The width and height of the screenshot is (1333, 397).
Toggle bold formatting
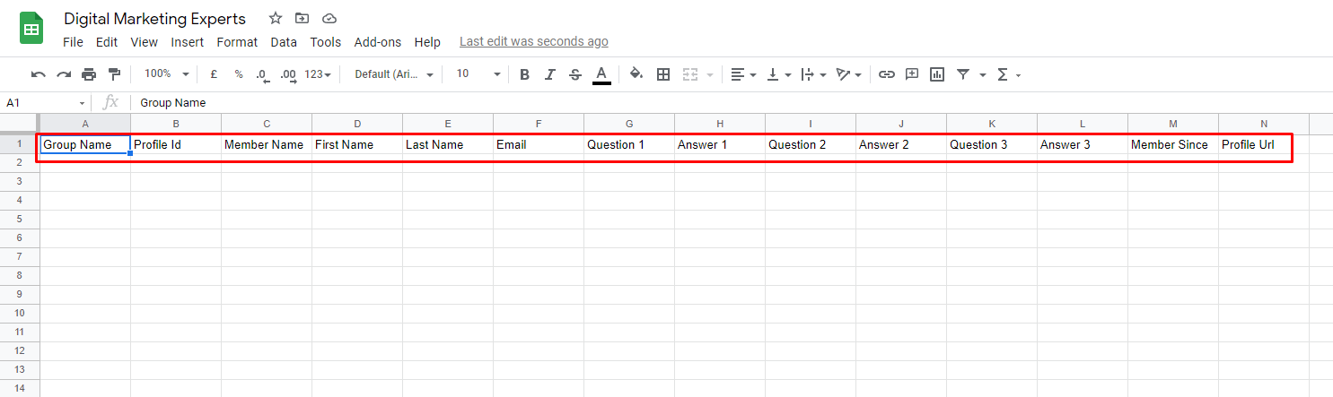524,74
